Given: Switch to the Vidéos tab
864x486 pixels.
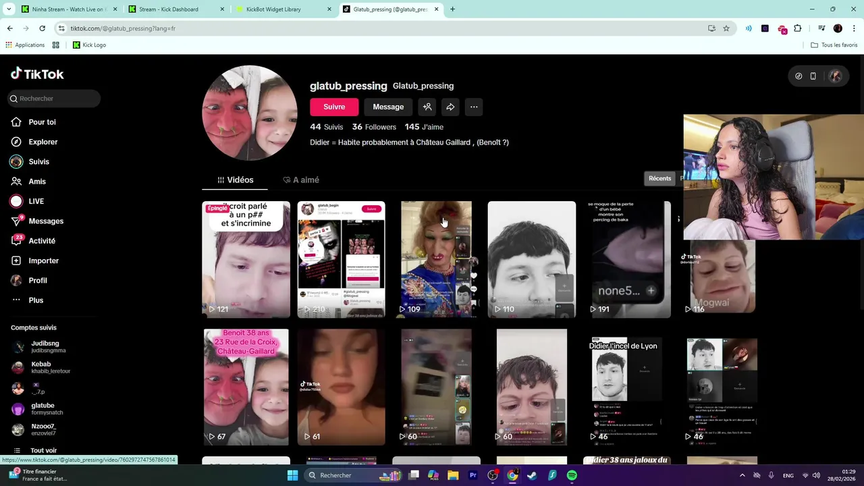Looking at the screenshot, I should 235,180.
